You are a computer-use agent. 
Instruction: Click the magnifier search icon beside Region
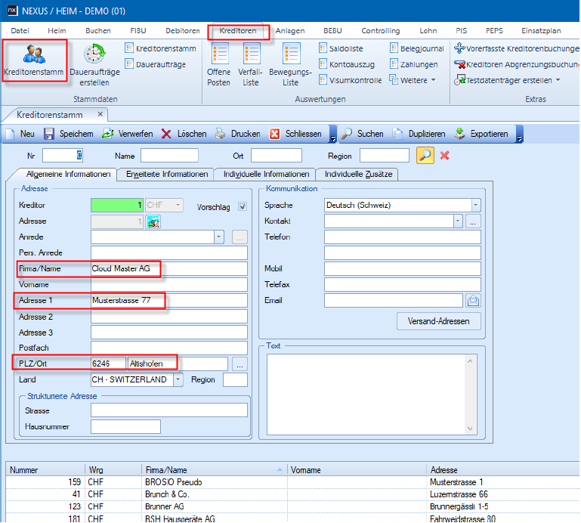425,155
